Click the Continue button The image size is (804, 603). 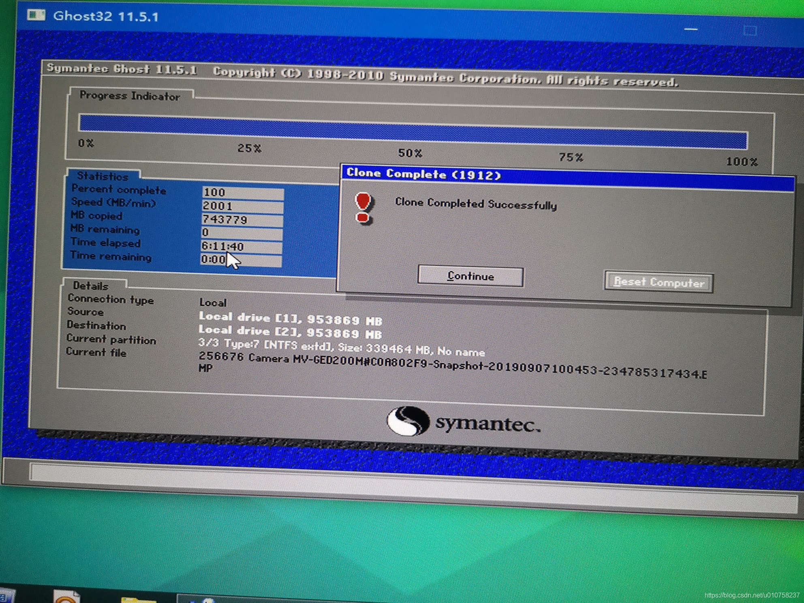point(470,277)
